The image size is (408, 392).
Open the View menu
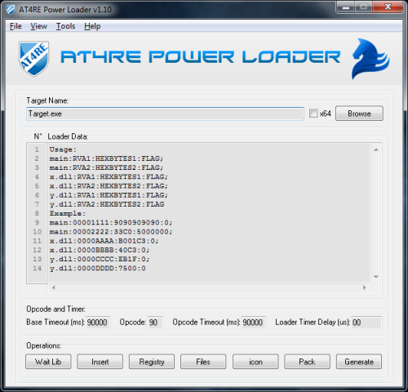click(38, 26)
